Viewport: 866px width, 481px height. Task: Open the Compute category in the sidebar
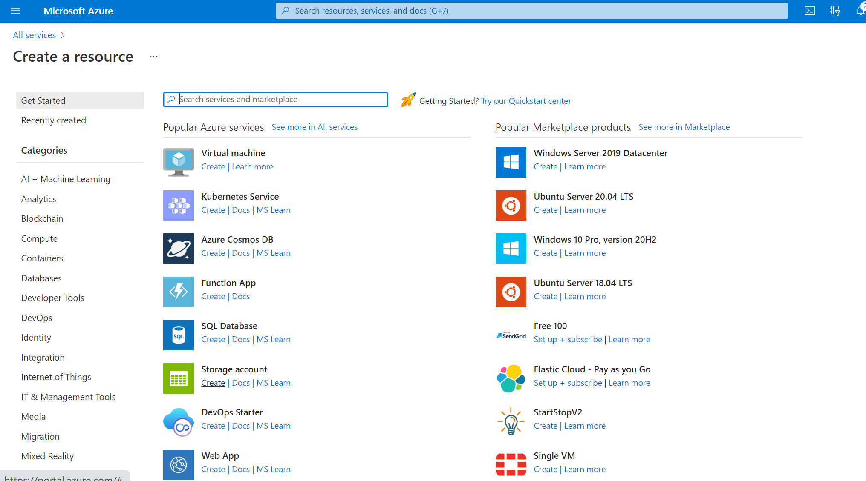point(39,238)
